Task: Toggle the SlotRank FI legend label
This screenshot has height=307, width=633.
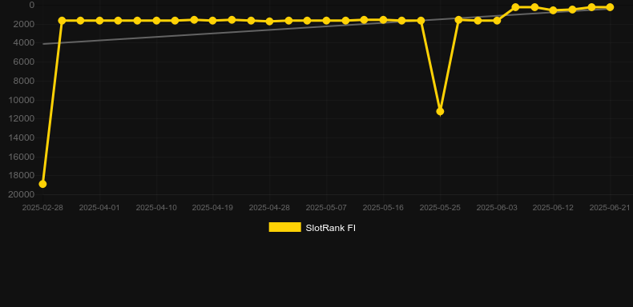Action: point(330,228)
